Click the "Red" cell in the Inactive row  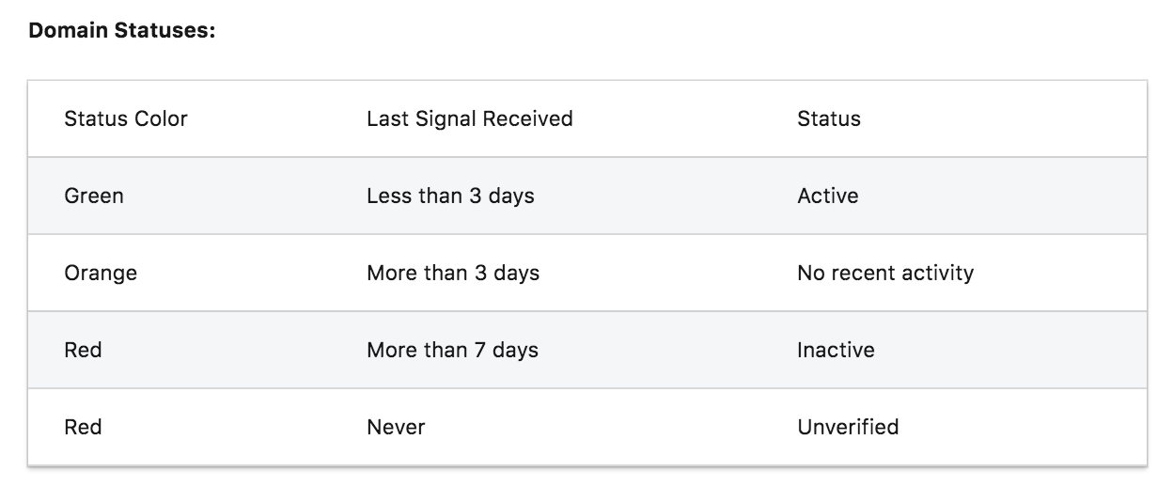coord(83,350)
